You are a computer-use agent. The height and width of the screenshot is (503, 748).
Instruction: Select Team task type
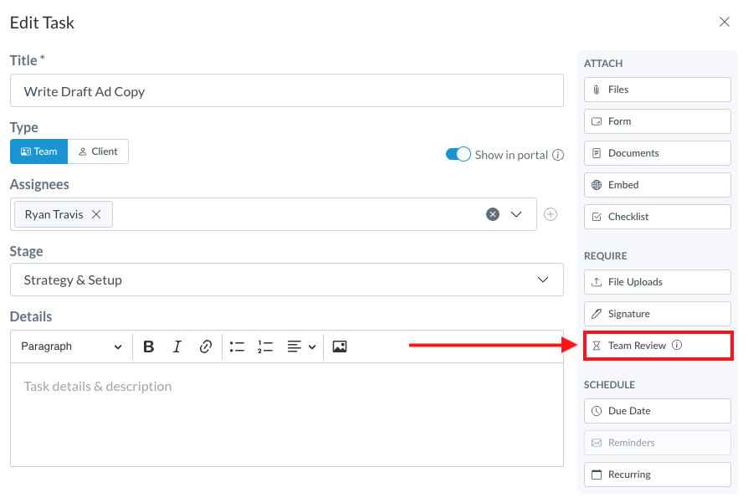(38, 151)
